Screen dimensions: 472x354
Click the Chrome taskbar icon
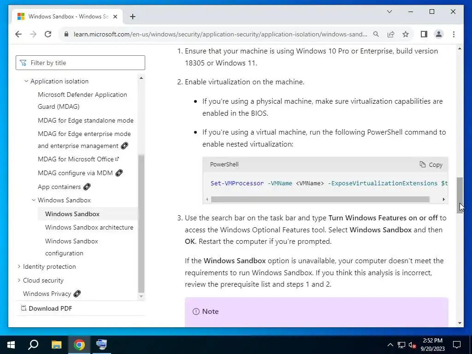(79, 345)
